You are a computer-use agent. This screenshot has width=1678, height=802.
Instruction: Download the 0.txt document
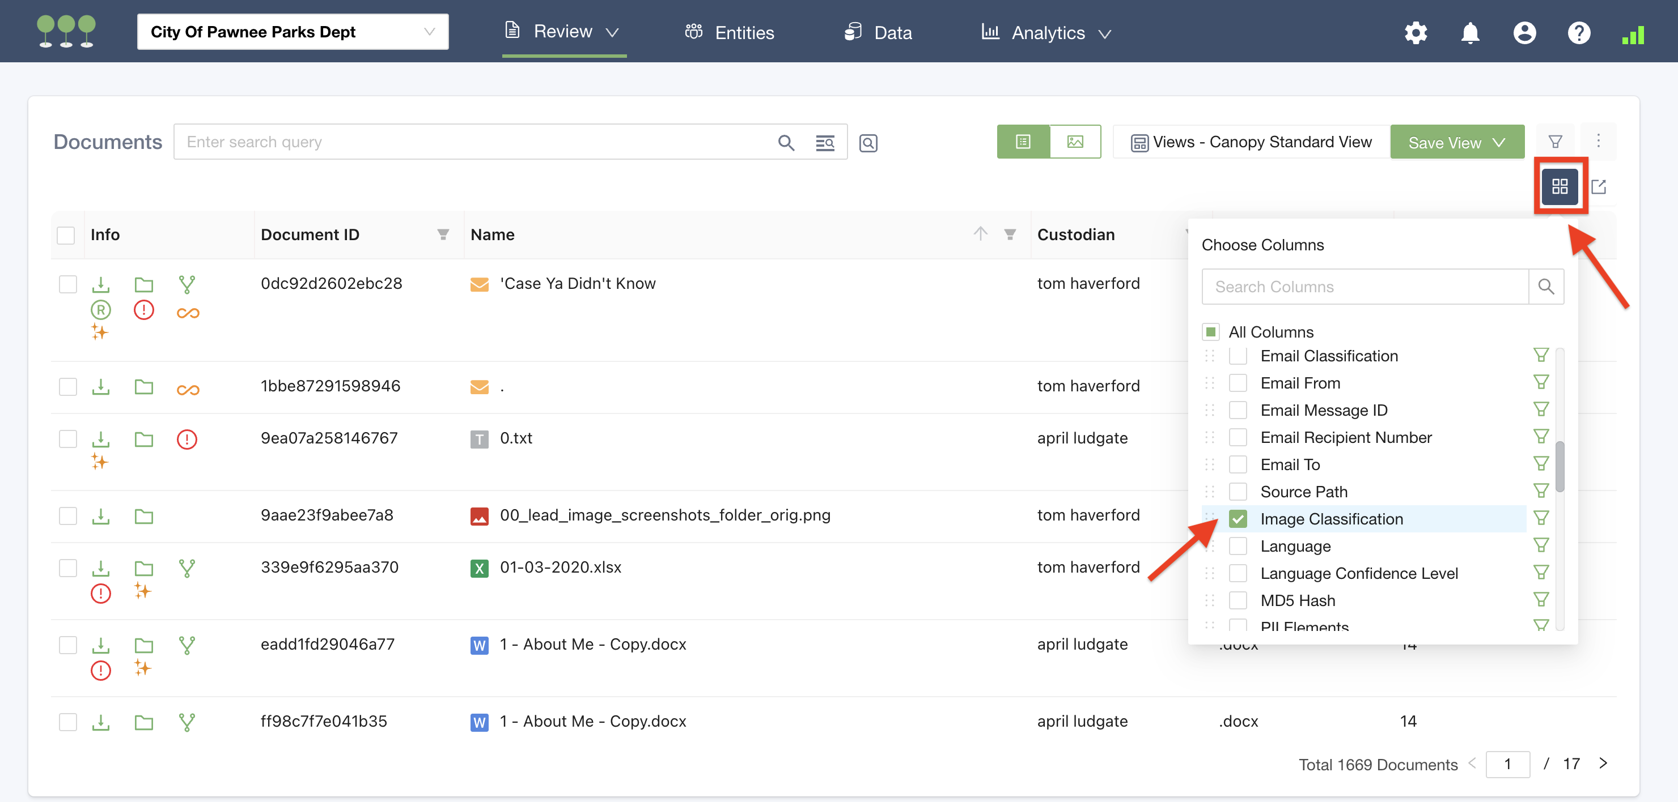(100, 440)
